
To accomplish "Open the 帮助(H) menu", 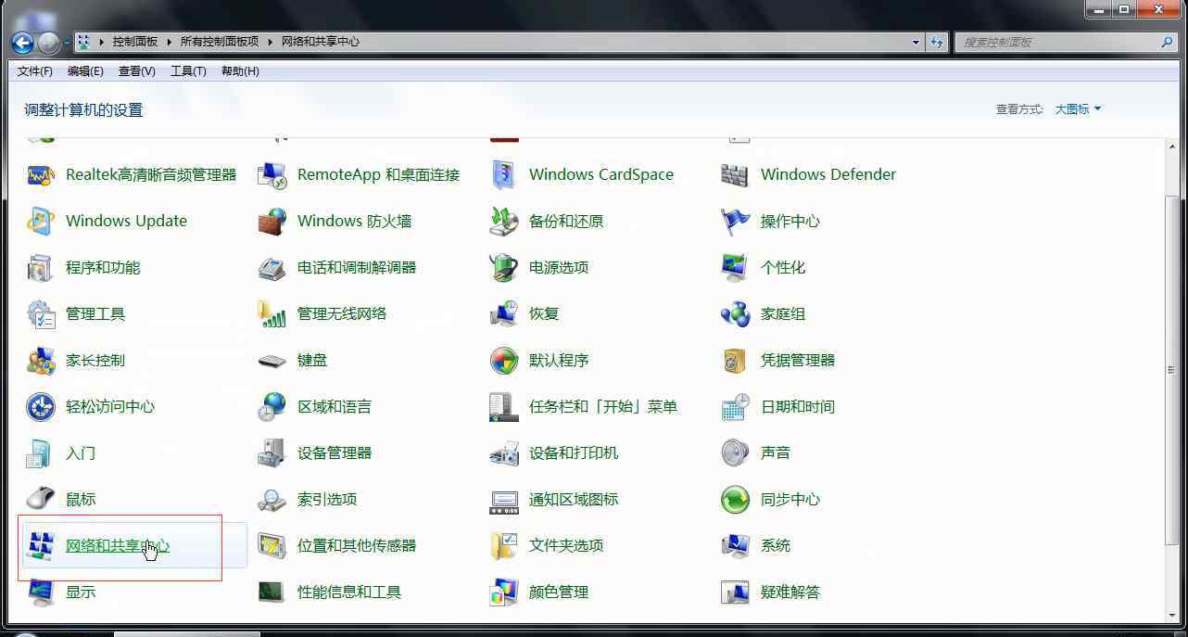I will 240,71.
